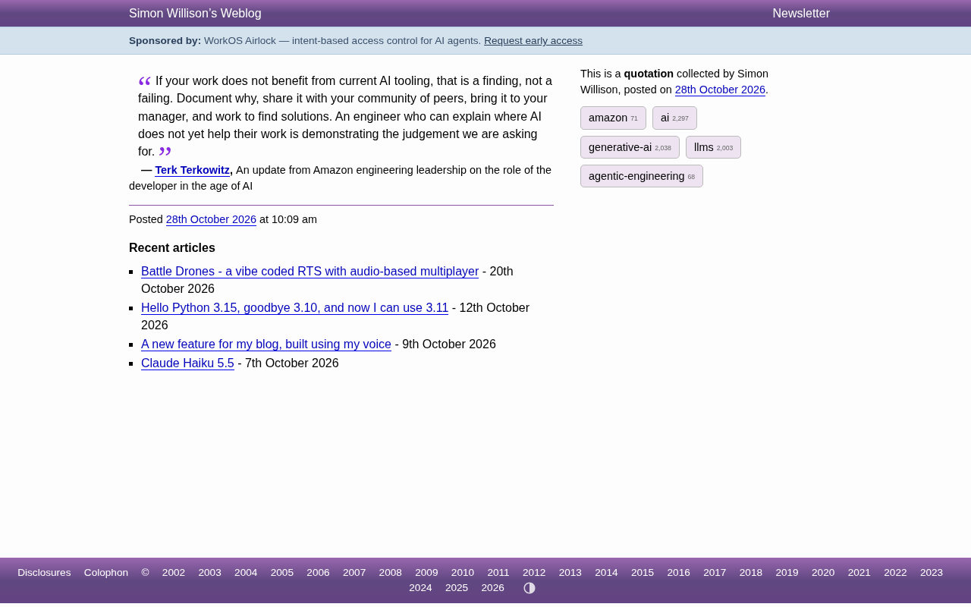Go to the 2002 archive
The width and height of the screenshot is (971, 607).
coord(174,573)
